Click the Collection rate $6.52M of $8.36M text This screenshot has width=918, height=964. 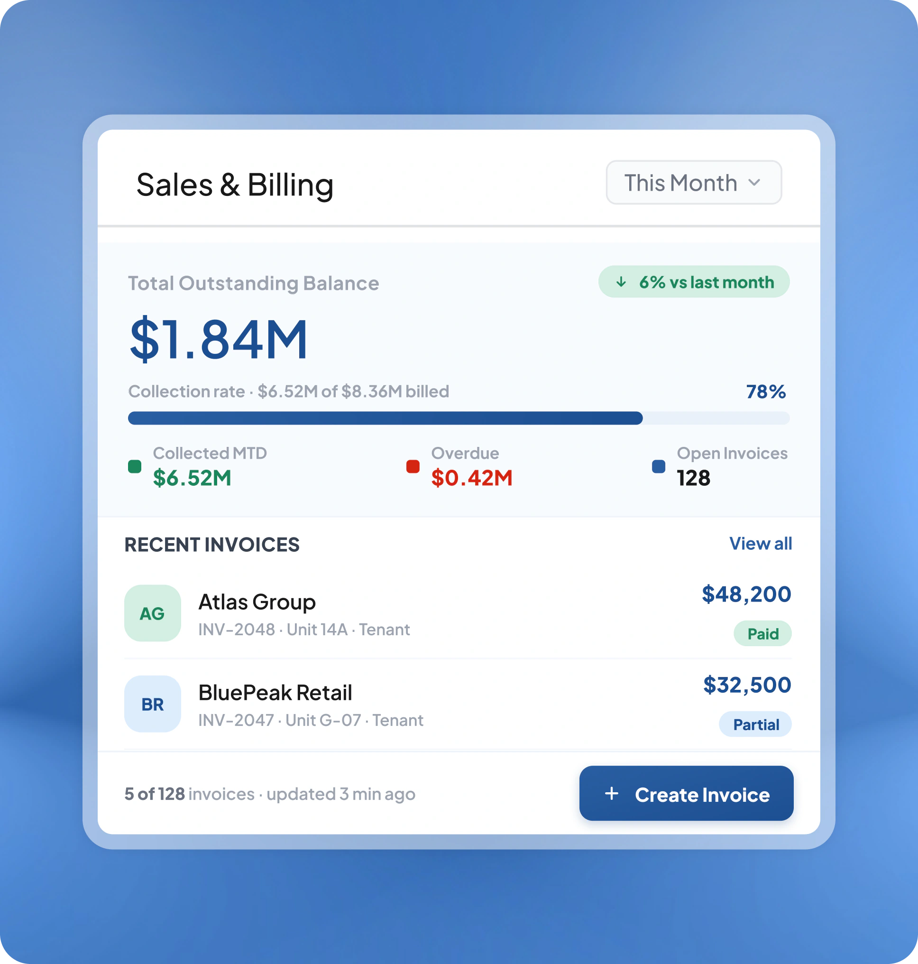click(289, 392)
